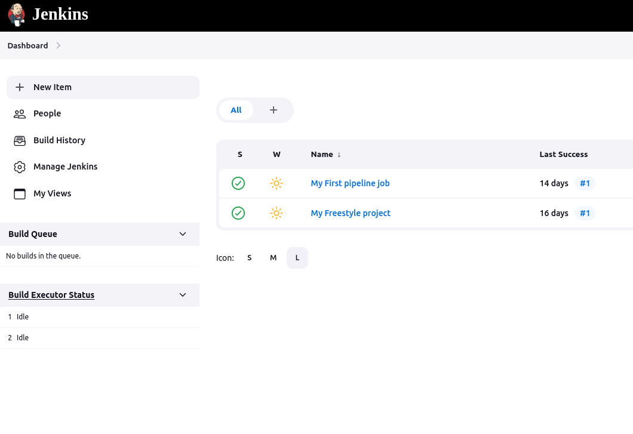Open build #1 of My First pipeline job
This screenshot has height=434, width=633.
585,183
